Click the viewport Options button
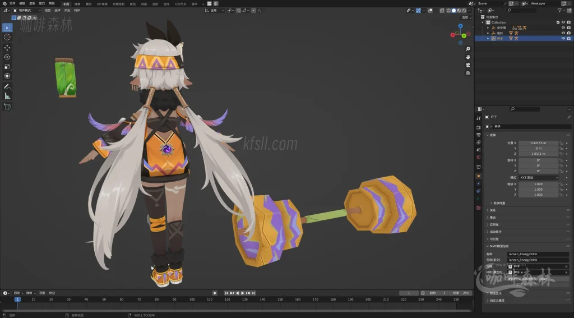 click(466, 17)
